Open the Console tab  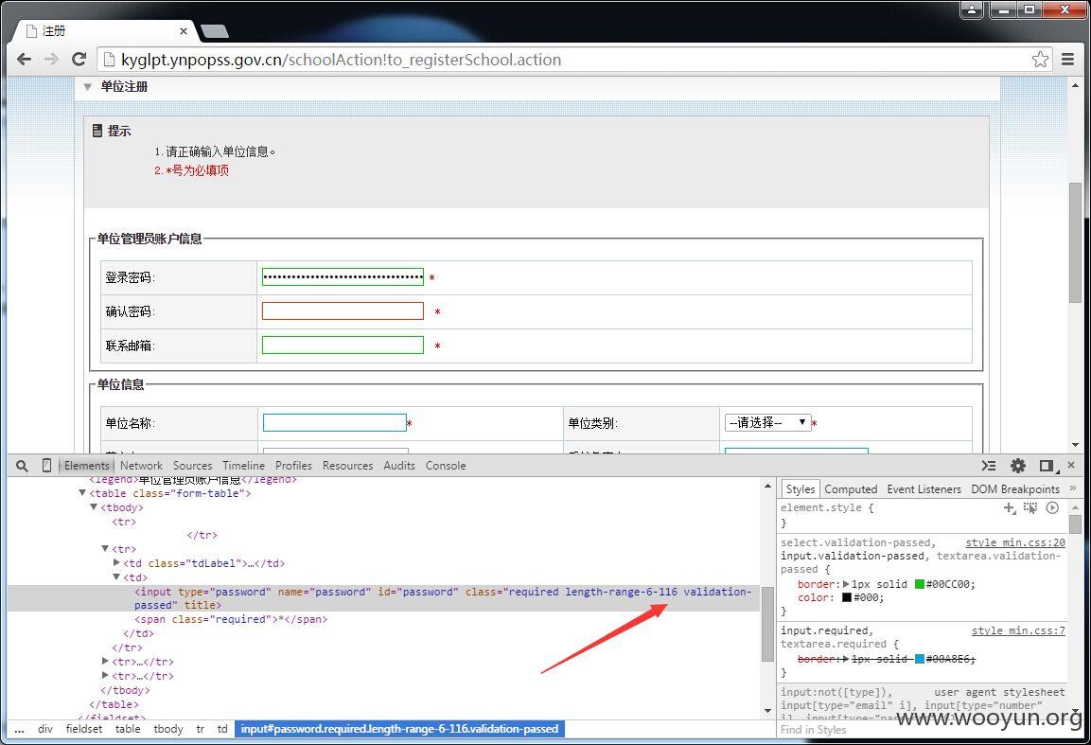click(446, 466)
